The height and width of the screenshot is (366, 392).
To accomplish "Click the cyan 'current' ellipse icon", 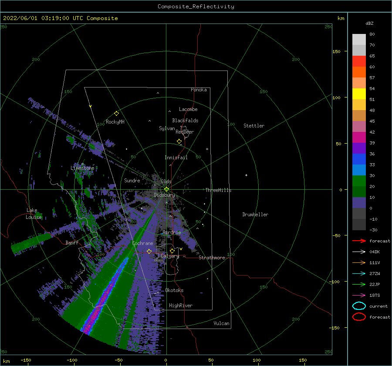I will pos(359,306).
